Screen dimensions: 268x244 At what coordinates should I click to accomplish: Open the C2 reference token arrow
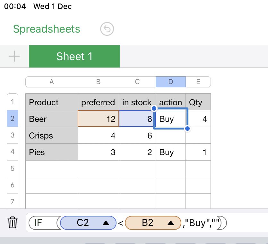pos(106,223)
